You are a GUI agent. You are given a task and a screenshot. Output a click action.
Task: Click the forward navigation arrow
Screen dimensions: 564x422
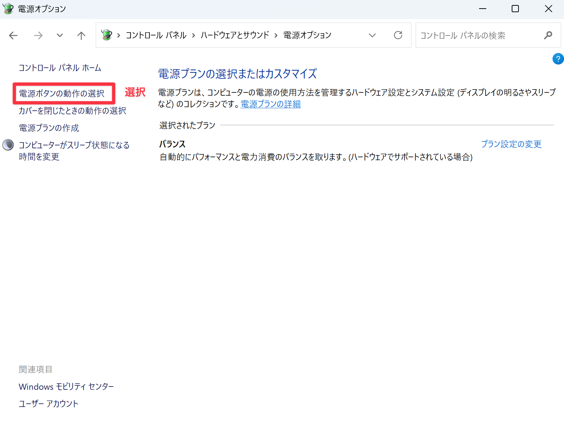(38, 35)
